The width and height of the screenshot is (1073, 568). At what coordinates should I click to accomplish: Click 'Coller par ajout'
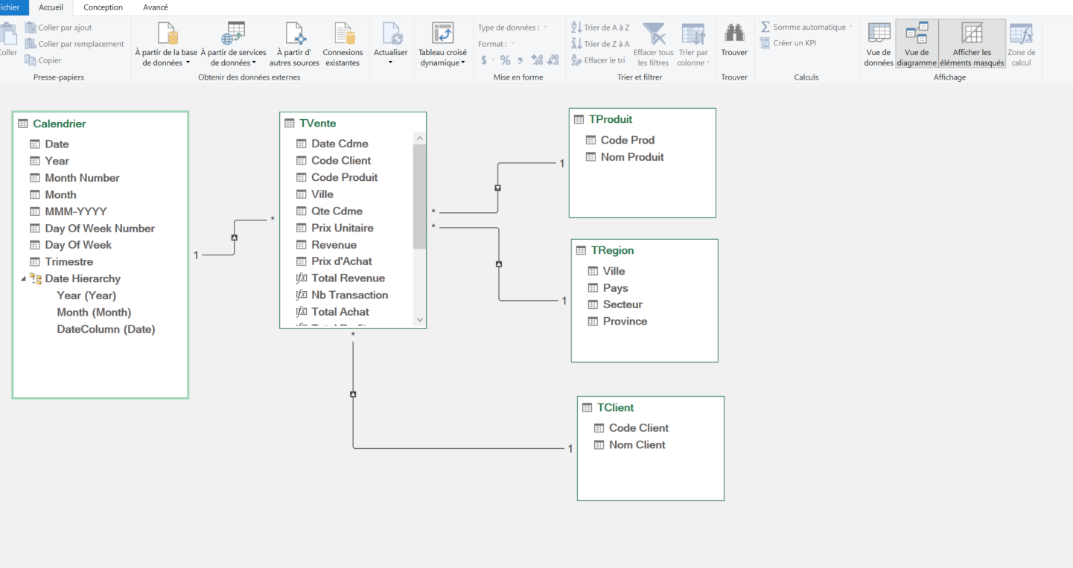click(x=58, y=28)
